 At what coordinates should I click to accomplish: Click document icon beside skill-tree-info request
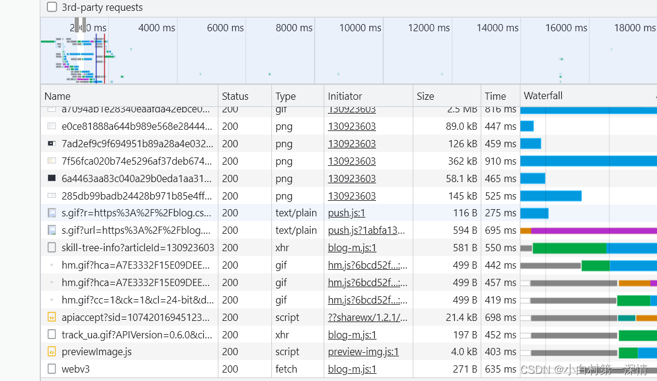(x=52, y=248)
